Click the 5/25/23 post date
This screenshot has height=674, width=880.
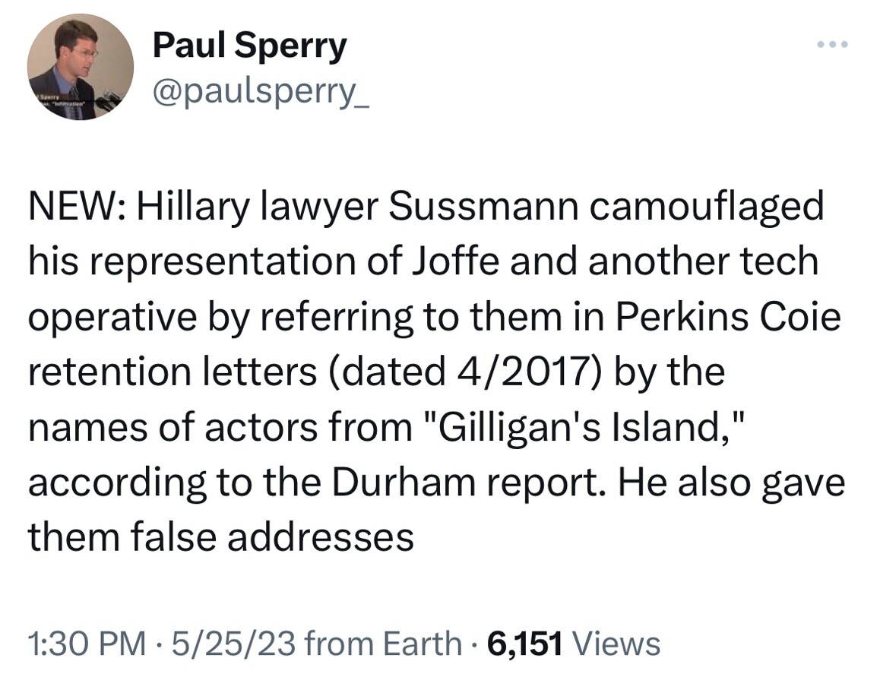pyautogui.click(x=225, y=643)
